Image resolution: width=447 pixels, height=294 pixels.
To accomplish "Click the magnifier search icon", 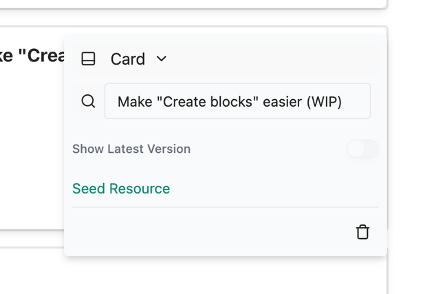I will tap(88, 101).
